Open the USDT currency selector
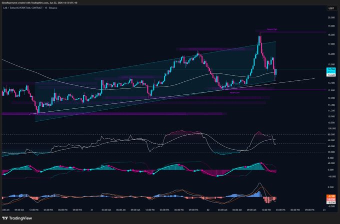This screenshot has width=340, height=224. tap(331, 8)
